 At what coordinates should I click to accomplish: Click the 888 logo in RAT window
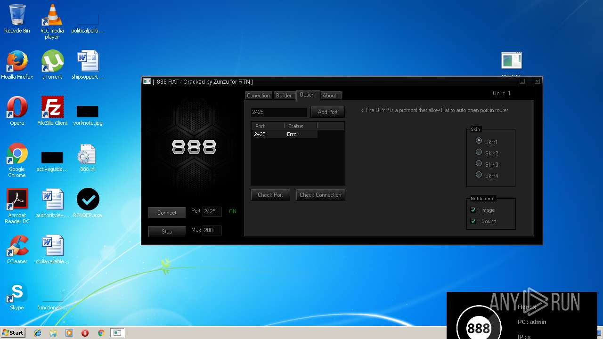click(194, 147)
